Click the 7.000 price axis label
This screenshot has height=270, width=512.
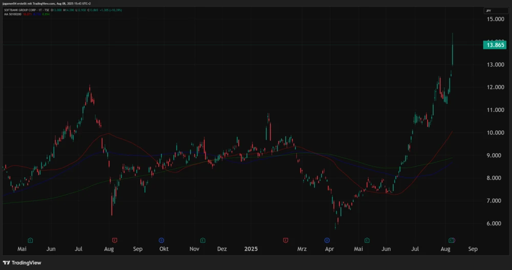495,201
